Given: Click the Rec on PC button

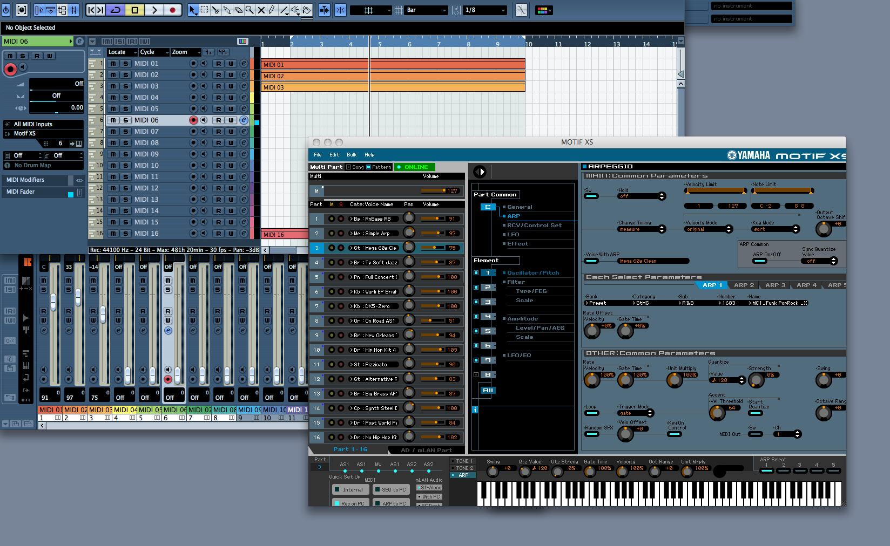Looking at the screenshot, I should click(350, 503).
